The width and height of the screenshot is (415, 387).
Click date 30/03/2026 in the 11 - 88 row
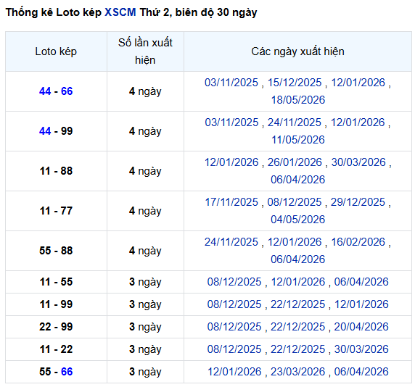358,162
